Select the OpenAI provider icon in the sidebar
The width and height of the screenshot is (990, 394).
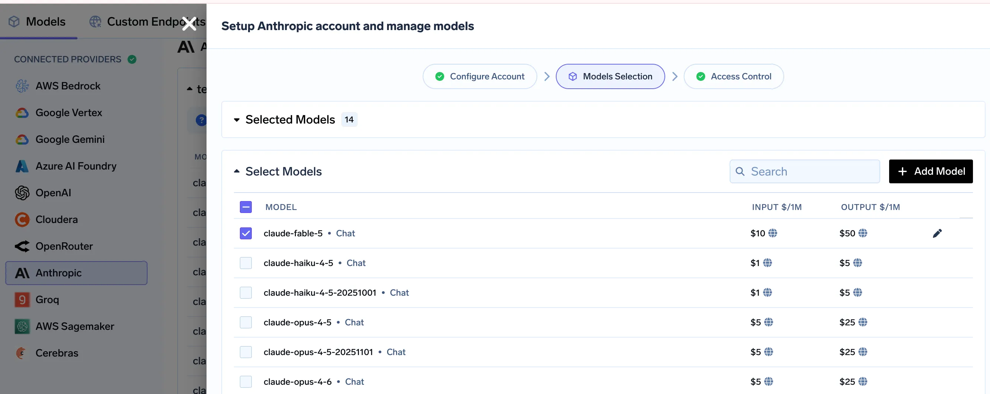tap(22, 193)
